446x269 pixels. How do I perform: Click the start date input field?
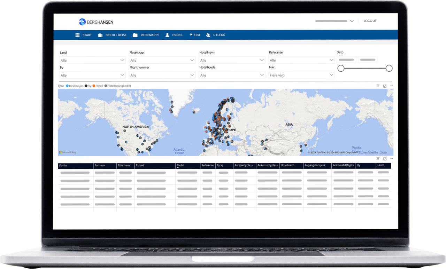click(x=346, y=60)
